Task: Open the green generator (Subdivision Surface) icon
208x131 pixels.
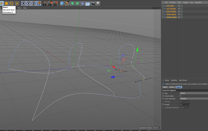Action: coord(72,4)
